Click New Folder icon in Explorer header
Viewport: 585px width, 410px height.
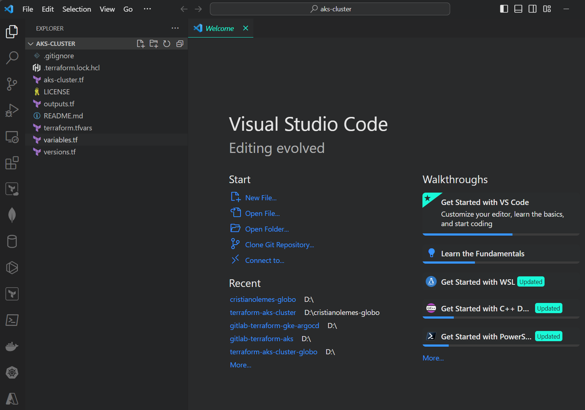154,44
